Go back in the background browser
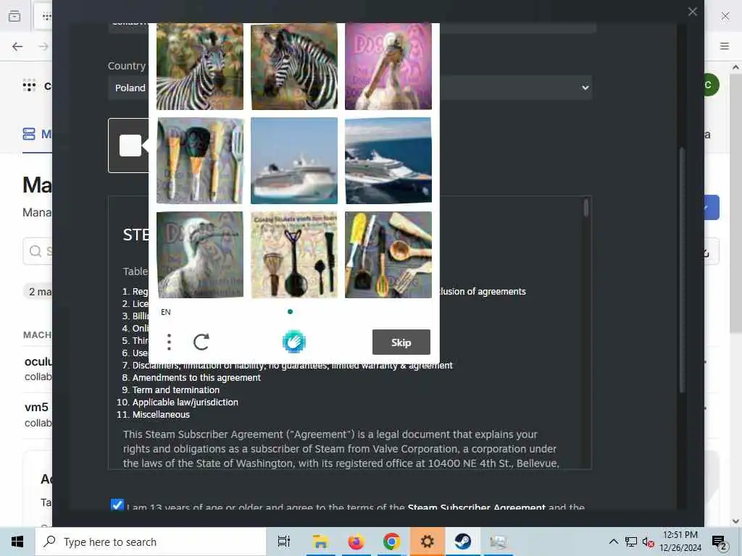This screenshot has height=556, width=742. point(17,46)
